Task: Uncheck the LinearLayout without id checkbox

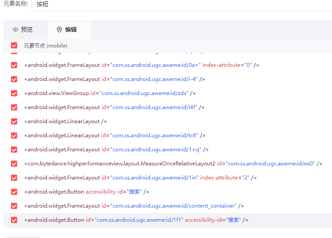Action: coord(14,121)
